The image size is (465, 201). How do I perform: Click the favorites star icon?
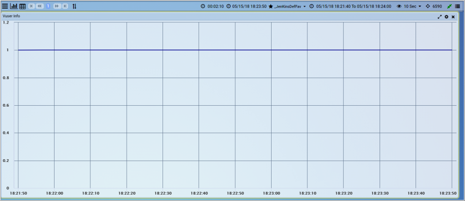[271, 6]
